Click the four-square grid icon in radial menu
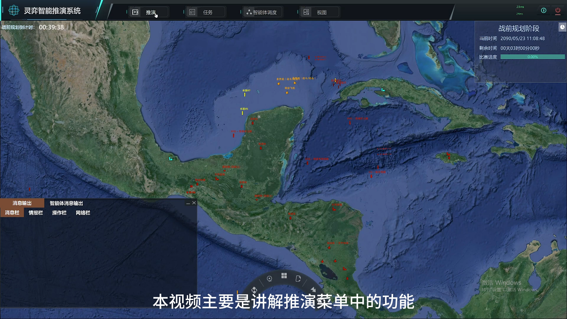567x319 pixels. 284,276
